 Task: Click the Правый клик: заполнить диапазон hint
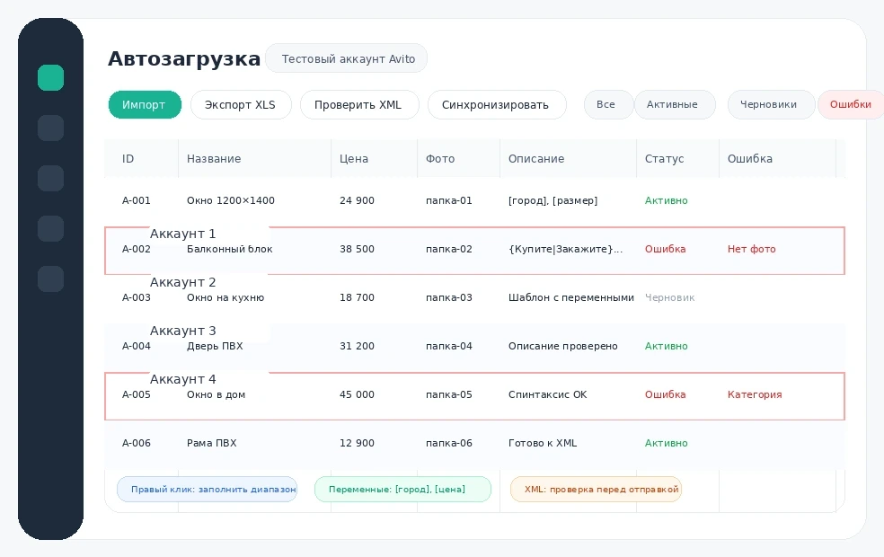pos(207,490)
